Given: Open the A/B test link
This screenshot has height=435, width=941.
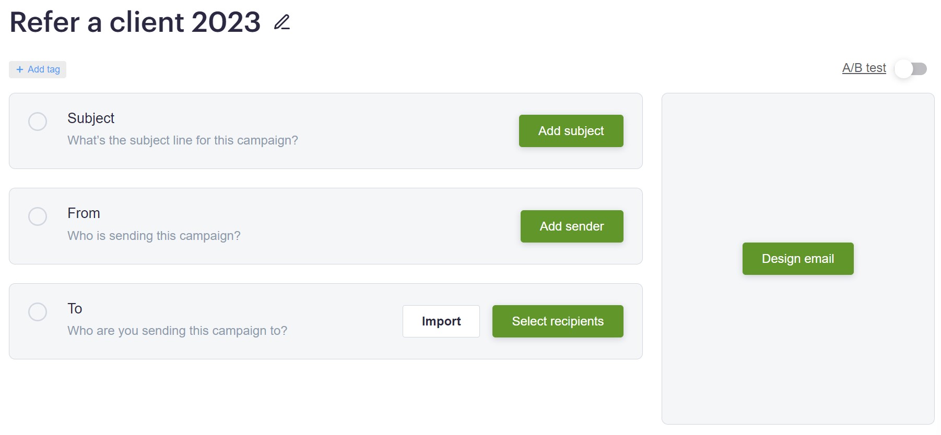Looking at the screenshot, I should point(864,68).
